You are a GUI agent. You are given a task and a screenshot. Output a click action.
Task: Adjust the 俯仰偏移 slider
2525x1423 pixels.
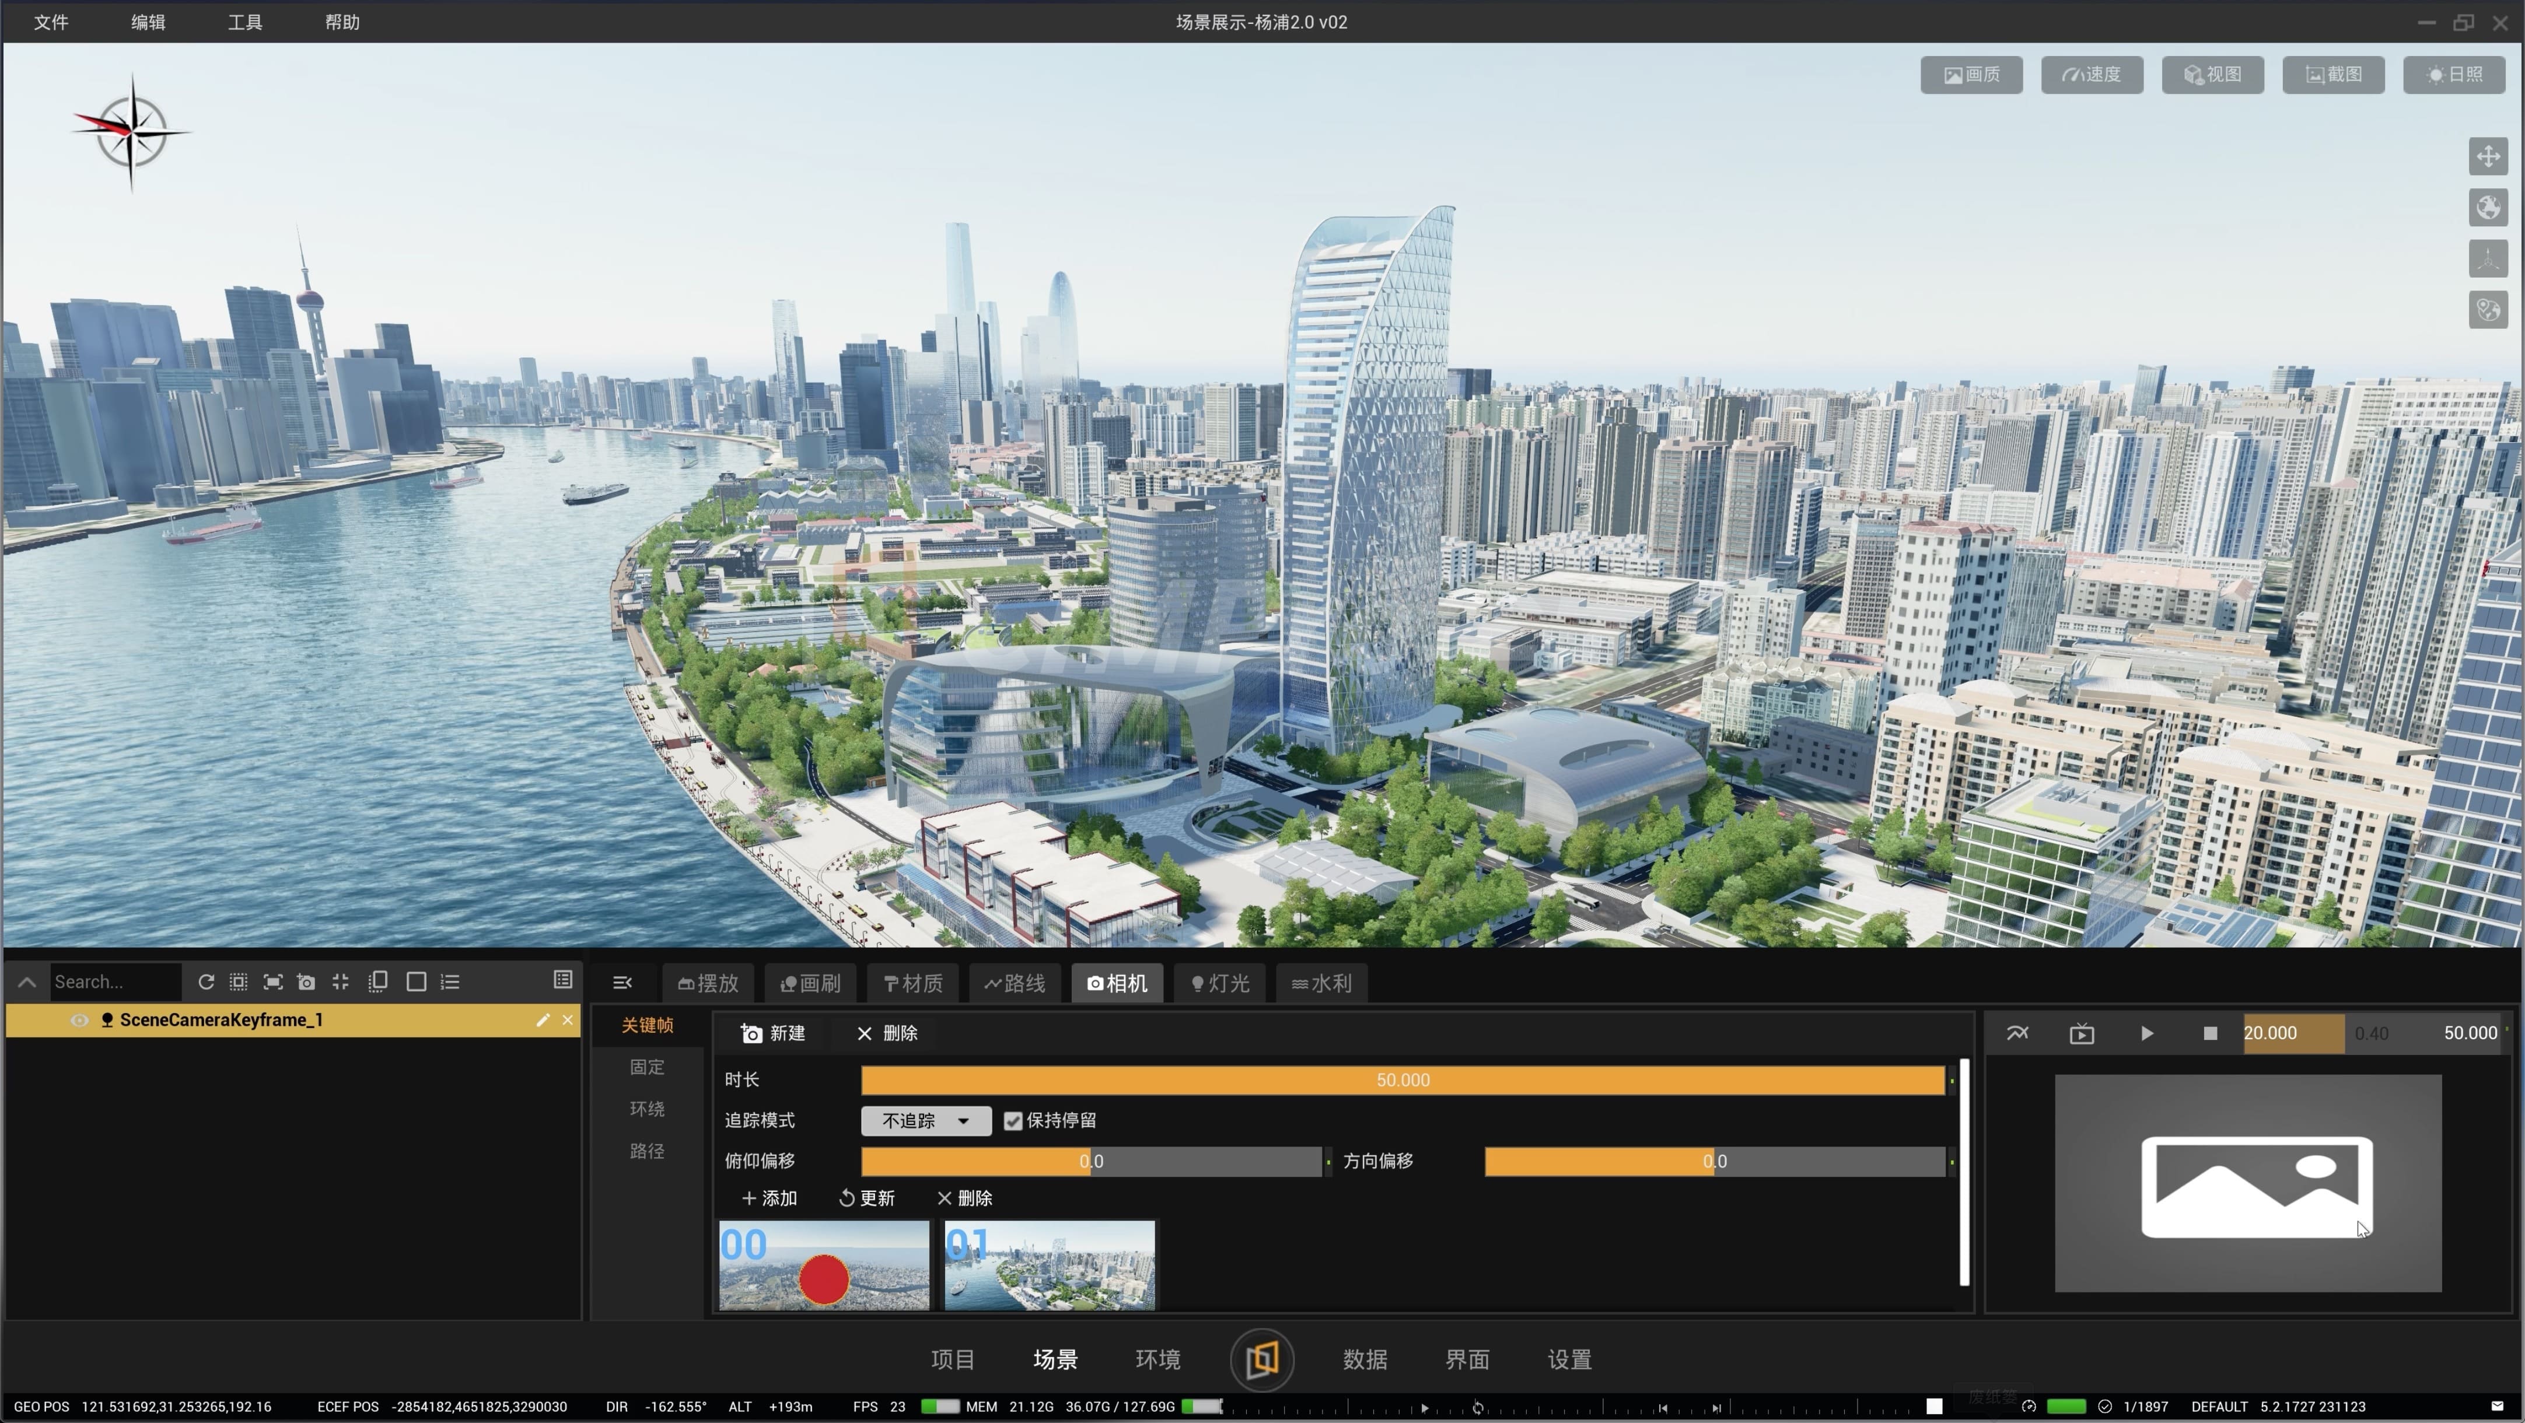[1090, 1161]
